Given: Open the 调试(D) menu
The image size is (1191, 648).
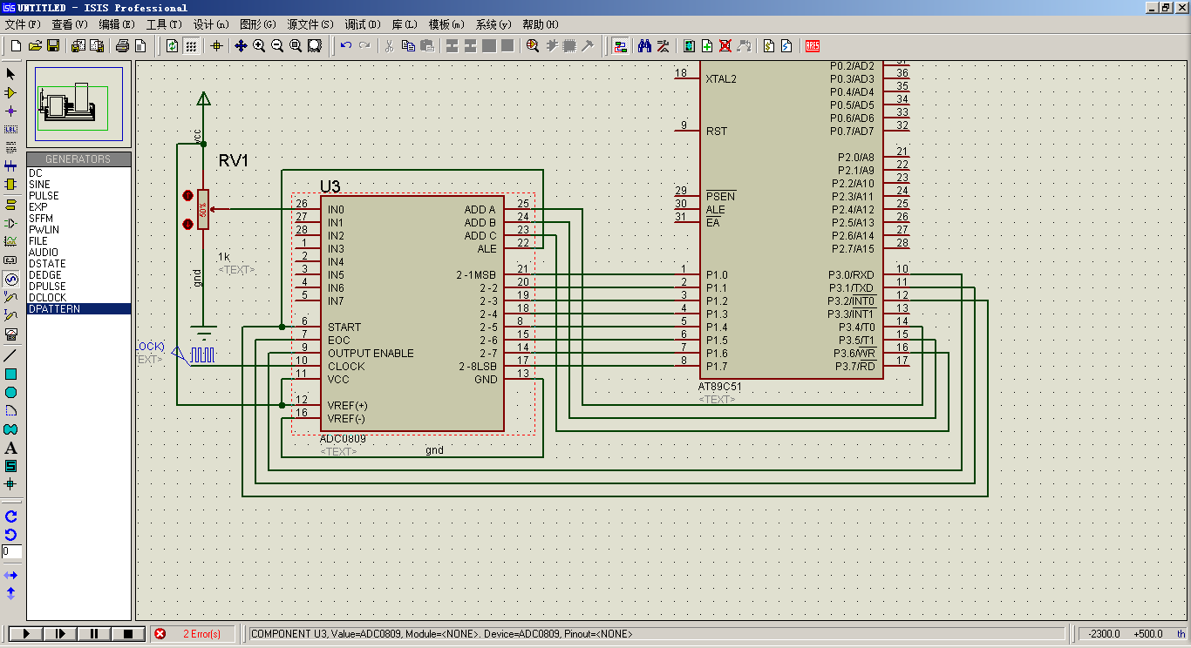Looking at the screenshot, I should click(363, 24).
